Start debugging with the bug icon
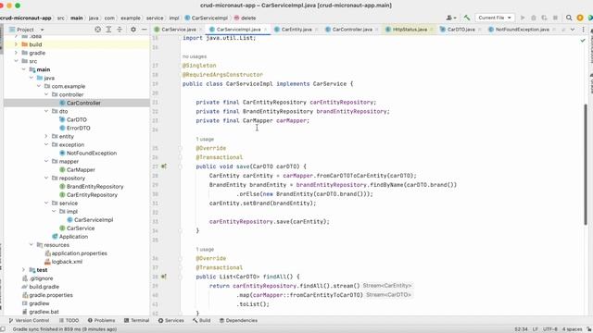Viewport: 593px width, 333px height. 534,18
